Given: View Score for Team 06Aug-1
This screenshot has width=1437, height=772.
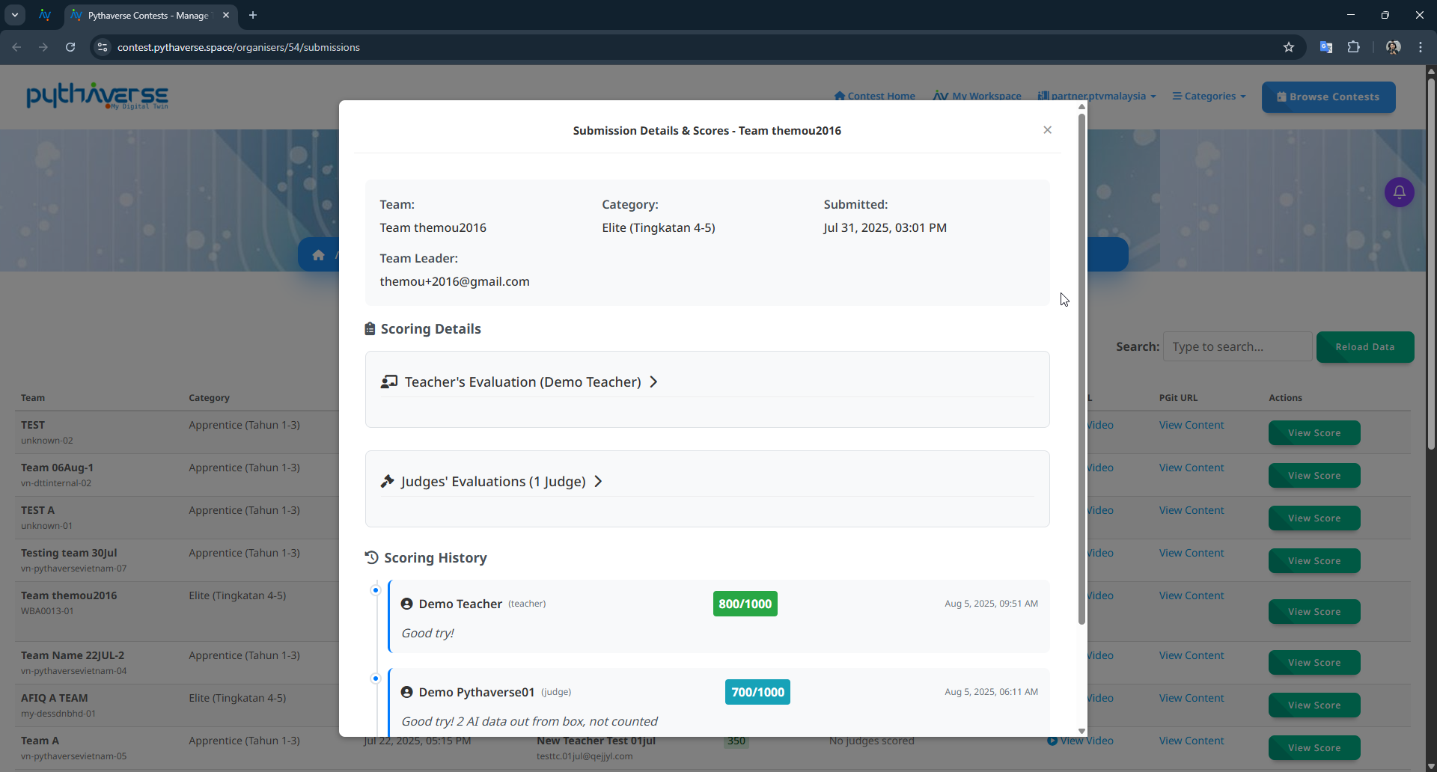Looking at the screenshot, I should tap(1314, 476).
